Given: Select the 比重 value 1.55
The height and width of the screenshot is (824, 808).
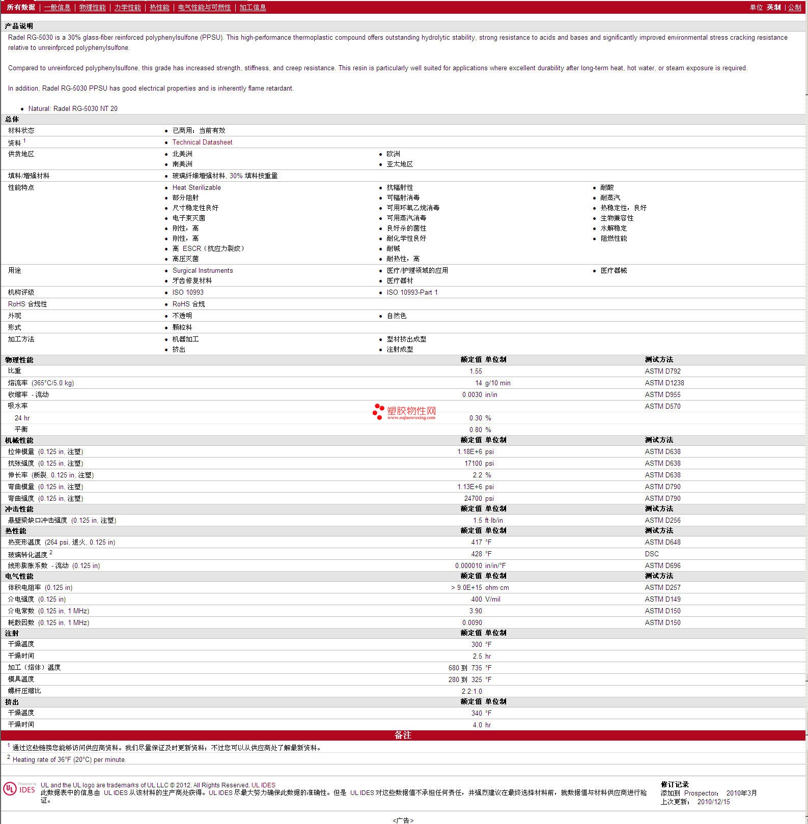Looking at the screenshot, I should [x=476, y=371].
